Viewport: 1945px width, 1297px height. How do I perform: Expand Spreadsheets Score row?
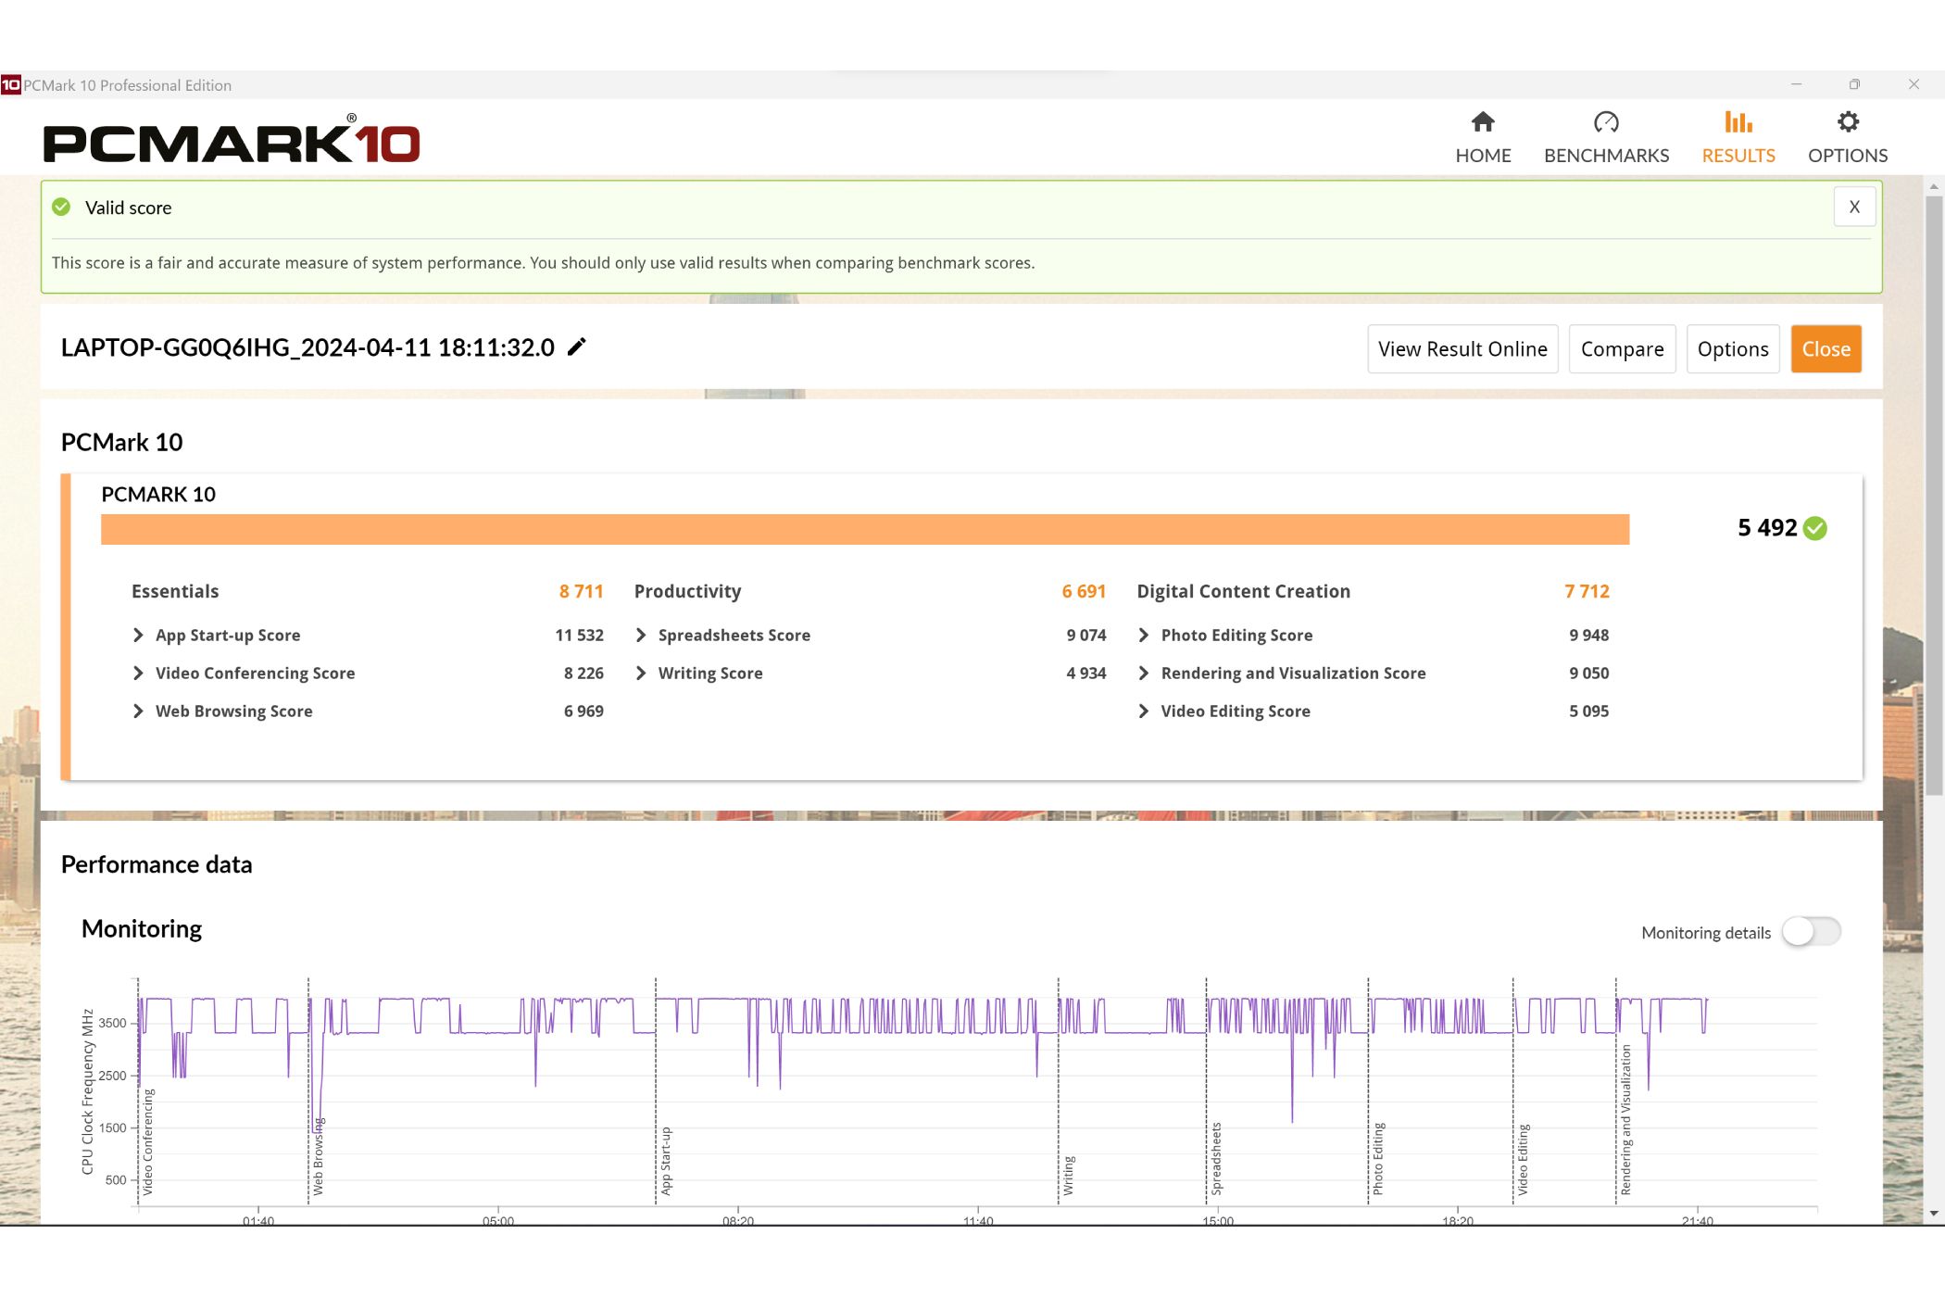click(641, 636)
